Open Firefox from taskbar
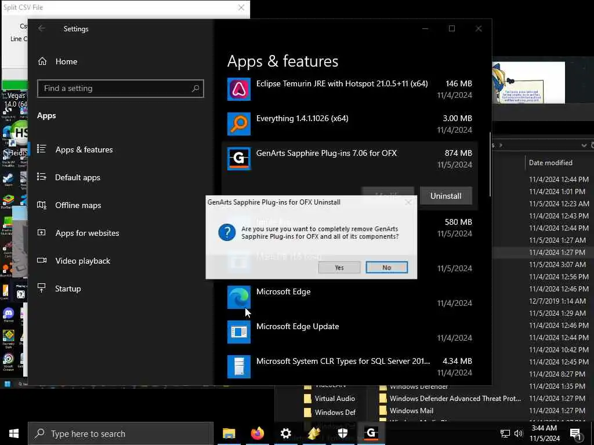Image resolution: width=594 pixels, height=445 pixels. 257,433
